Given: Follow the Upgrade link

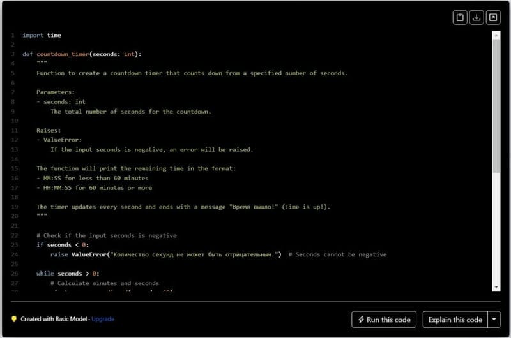Looking at the screenshot, I should pos(103,319).
